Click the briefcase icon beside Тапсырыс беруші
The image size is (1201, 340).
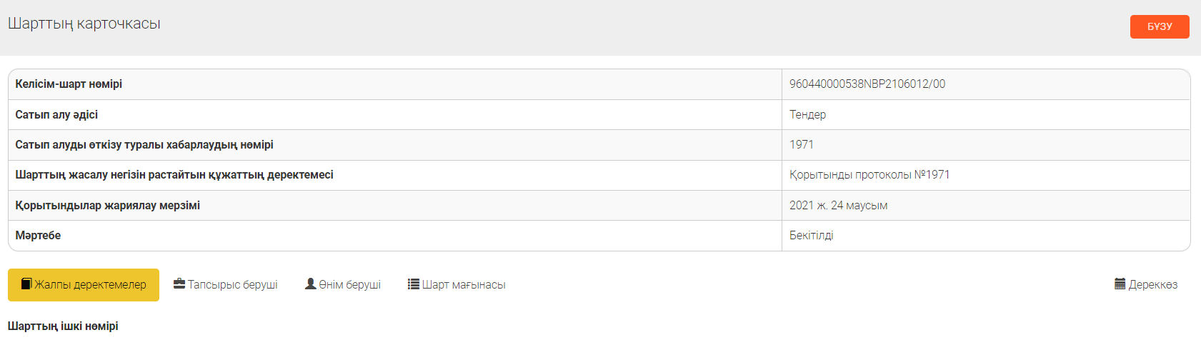[179, 284]
